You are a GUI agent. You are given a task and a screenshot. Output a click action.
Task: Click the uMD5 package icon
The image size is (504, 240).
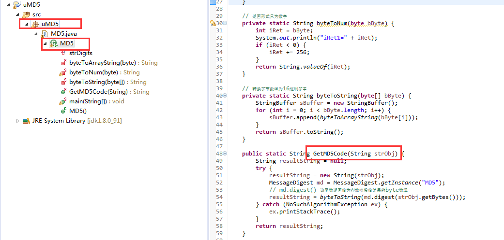point(35,24)
